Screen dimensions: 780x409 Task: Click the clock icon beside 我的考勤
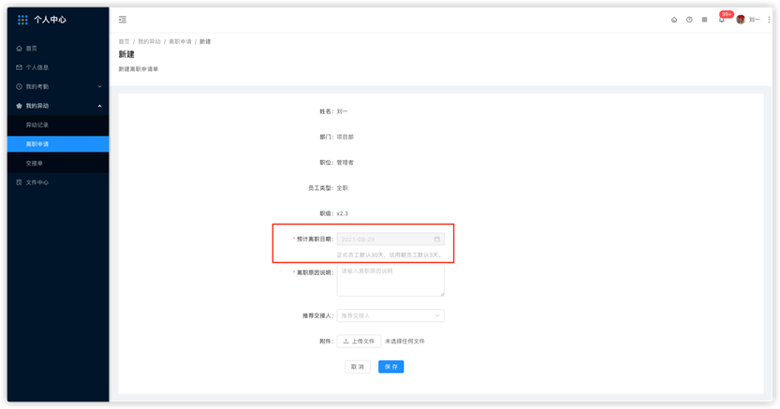coord(19,86)
